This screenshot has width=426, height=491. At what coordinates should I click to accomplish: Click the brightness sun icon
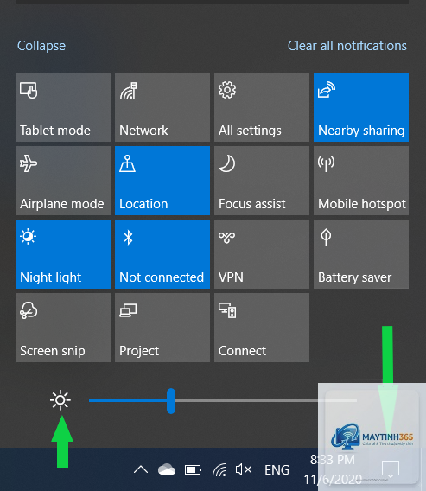60,400
